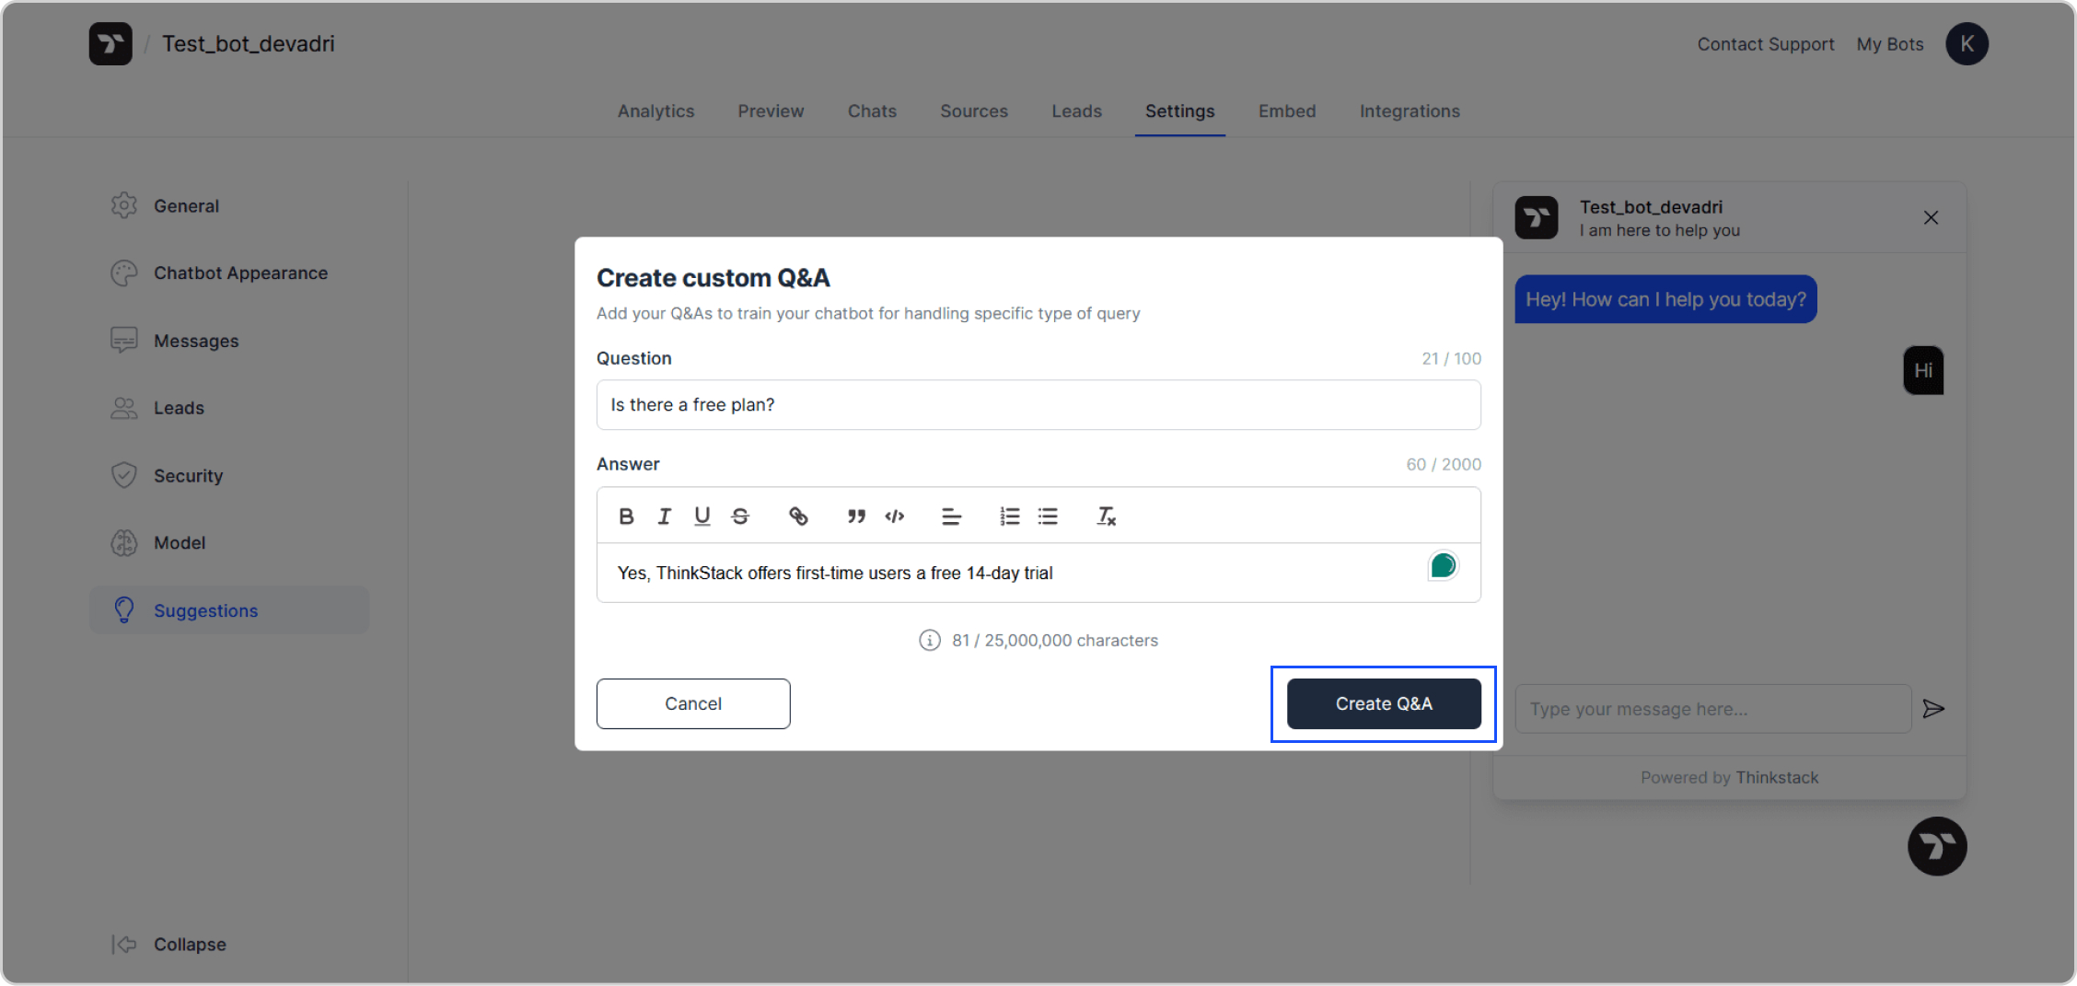Close the chatbot preview panel
Image resolution: width=2077 pixels, height=986 pixels.
coord(1931,218)
